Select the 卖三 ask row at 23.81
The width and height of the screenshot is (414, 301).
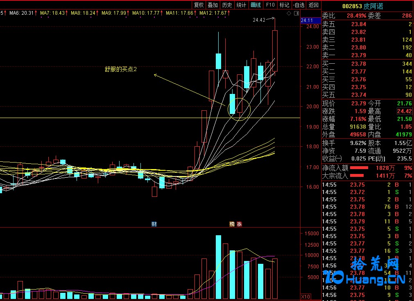367,40
